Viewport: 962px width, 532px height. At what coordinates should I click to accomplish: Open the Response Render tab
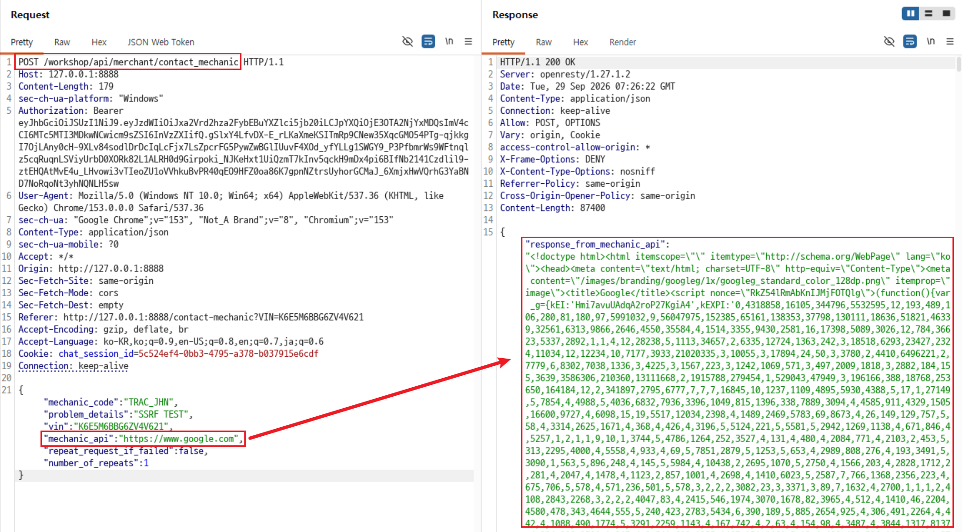[x=622, y=42]
